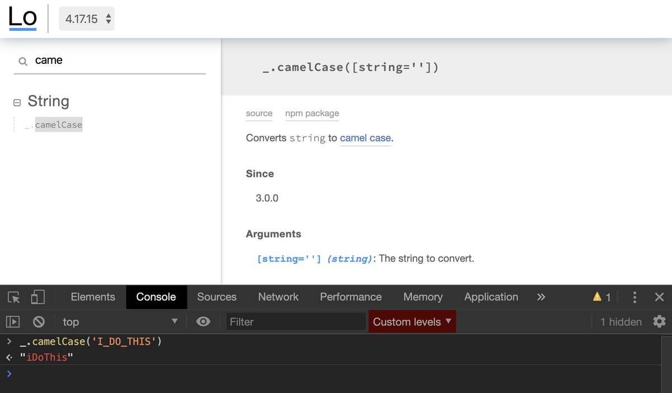
Task: Click the 'Since' heading
Action: (x=260, y=174)
